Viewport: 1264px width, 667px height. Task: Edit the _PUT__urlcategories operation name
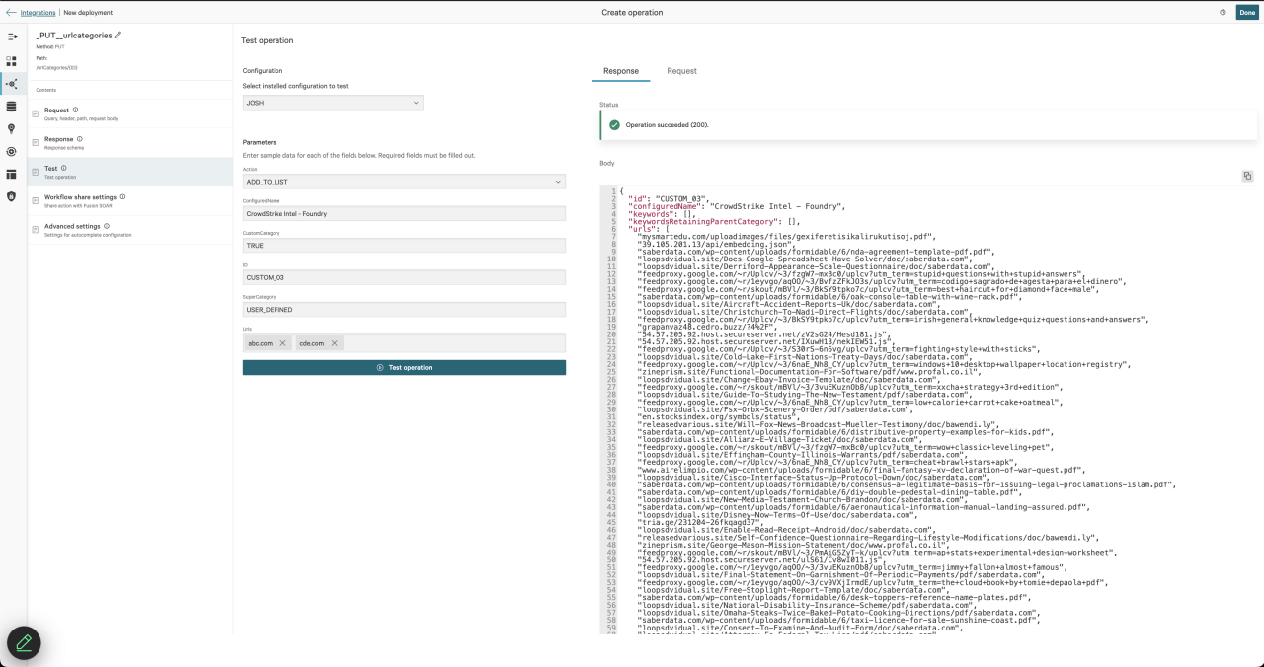click(x=118, y=36)
